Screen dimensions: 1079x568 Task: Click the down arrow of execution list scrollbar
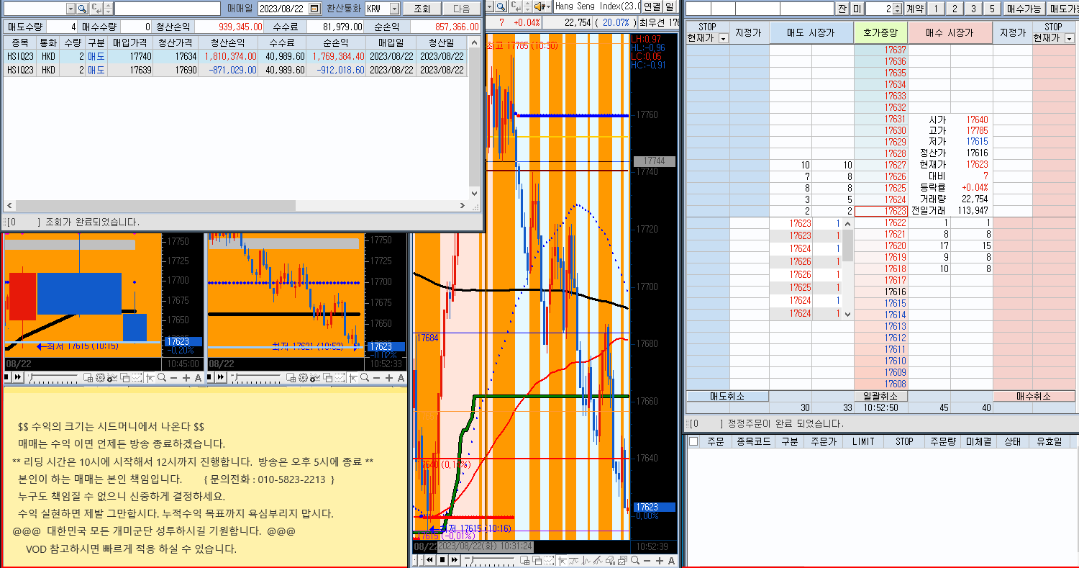click(847, 314)
